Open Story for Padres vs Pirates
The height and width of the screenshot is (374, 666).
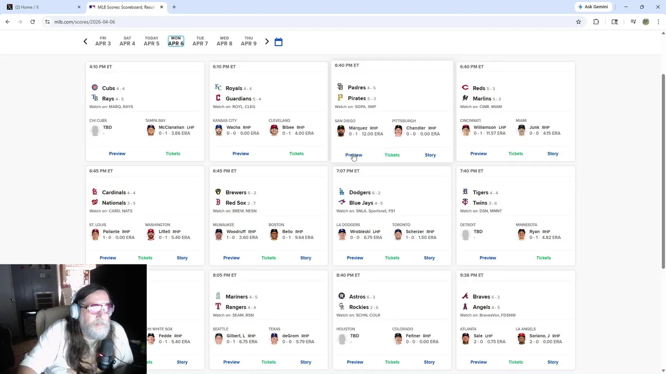pos(430,155)
